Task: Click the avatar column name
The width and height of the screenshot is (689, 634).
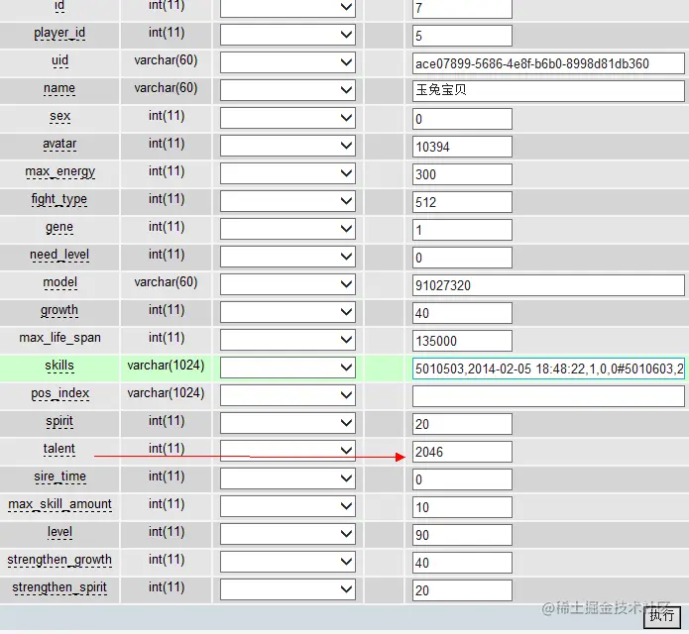Action: click(x=59, y=144)
